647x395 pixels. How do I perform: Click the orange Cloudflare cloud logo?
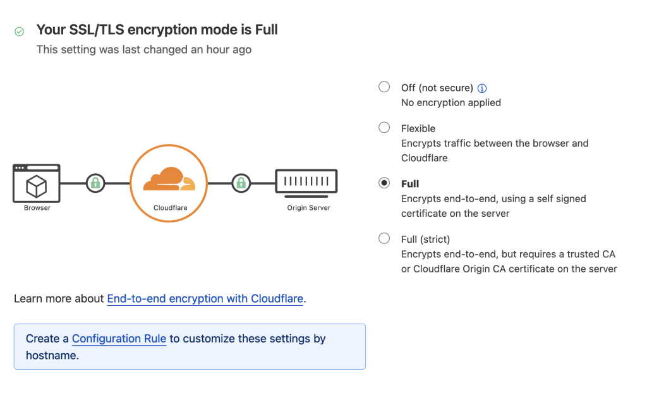[x=169, y=179]
